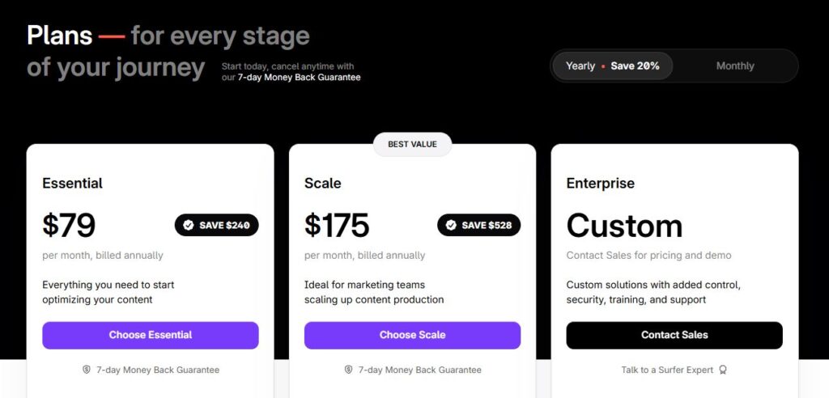Image resolution: width=829 pixels, height=398 pixels.
Task: Click the red dot in the Yearly option
Action: pyautogui.click(x=603, y=66)
